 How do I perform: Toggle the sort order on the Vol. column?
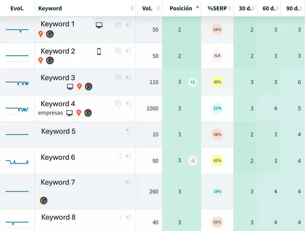tap(158, 8)
